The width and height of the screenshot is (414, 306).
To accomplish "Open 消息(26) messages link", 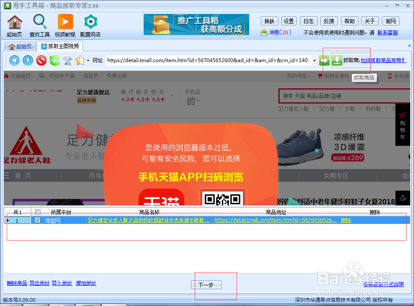I will point(280,32).
